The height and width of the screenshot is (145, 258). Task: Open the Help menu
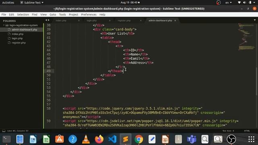tap(102, 14)
